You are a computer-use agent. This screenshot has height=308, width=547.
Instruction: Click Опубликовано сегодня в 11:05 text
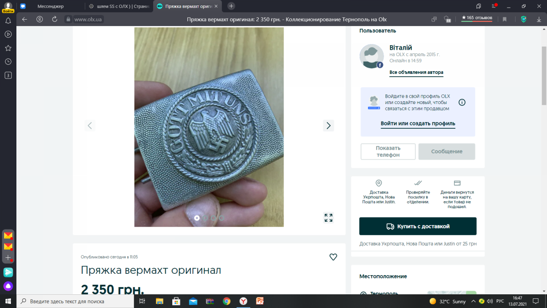109,257
